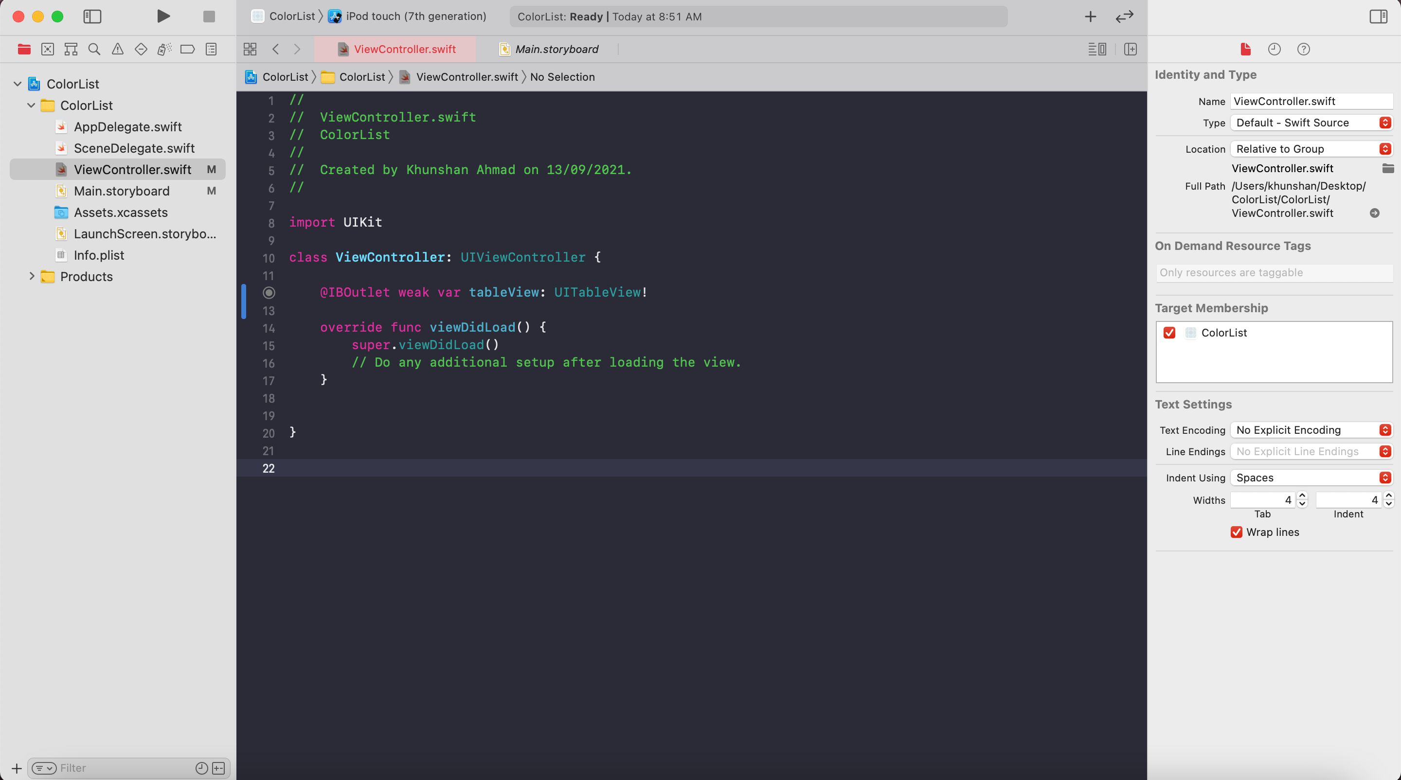Show Quick Help inspector question icon
The image size is (1401, 780).
pos(1303,50)
